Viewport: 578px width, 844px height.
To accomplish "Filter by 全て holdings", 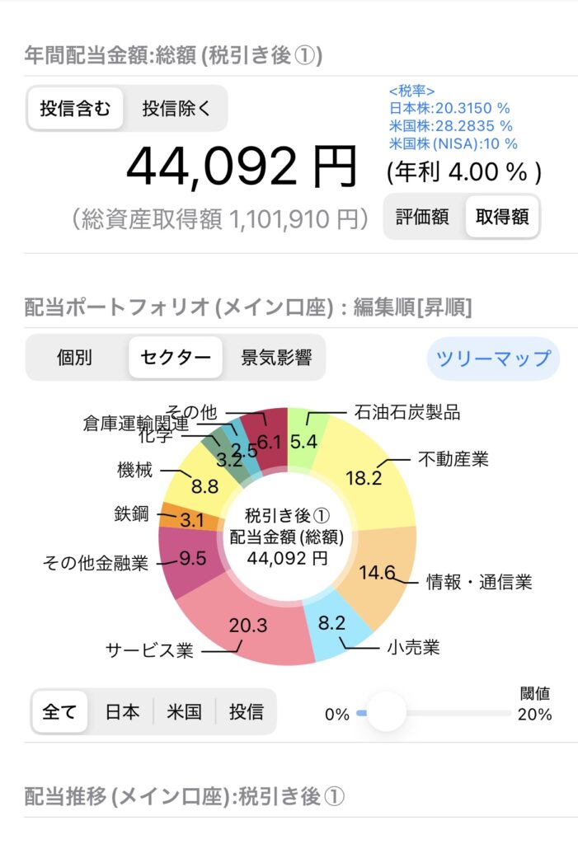I will (59, 711).
